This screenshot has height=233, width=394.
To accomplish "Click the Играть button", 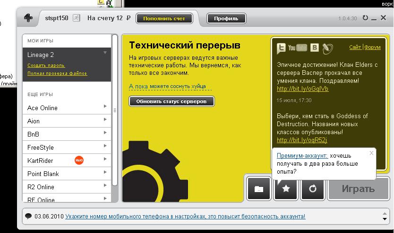I will point(358,189).
